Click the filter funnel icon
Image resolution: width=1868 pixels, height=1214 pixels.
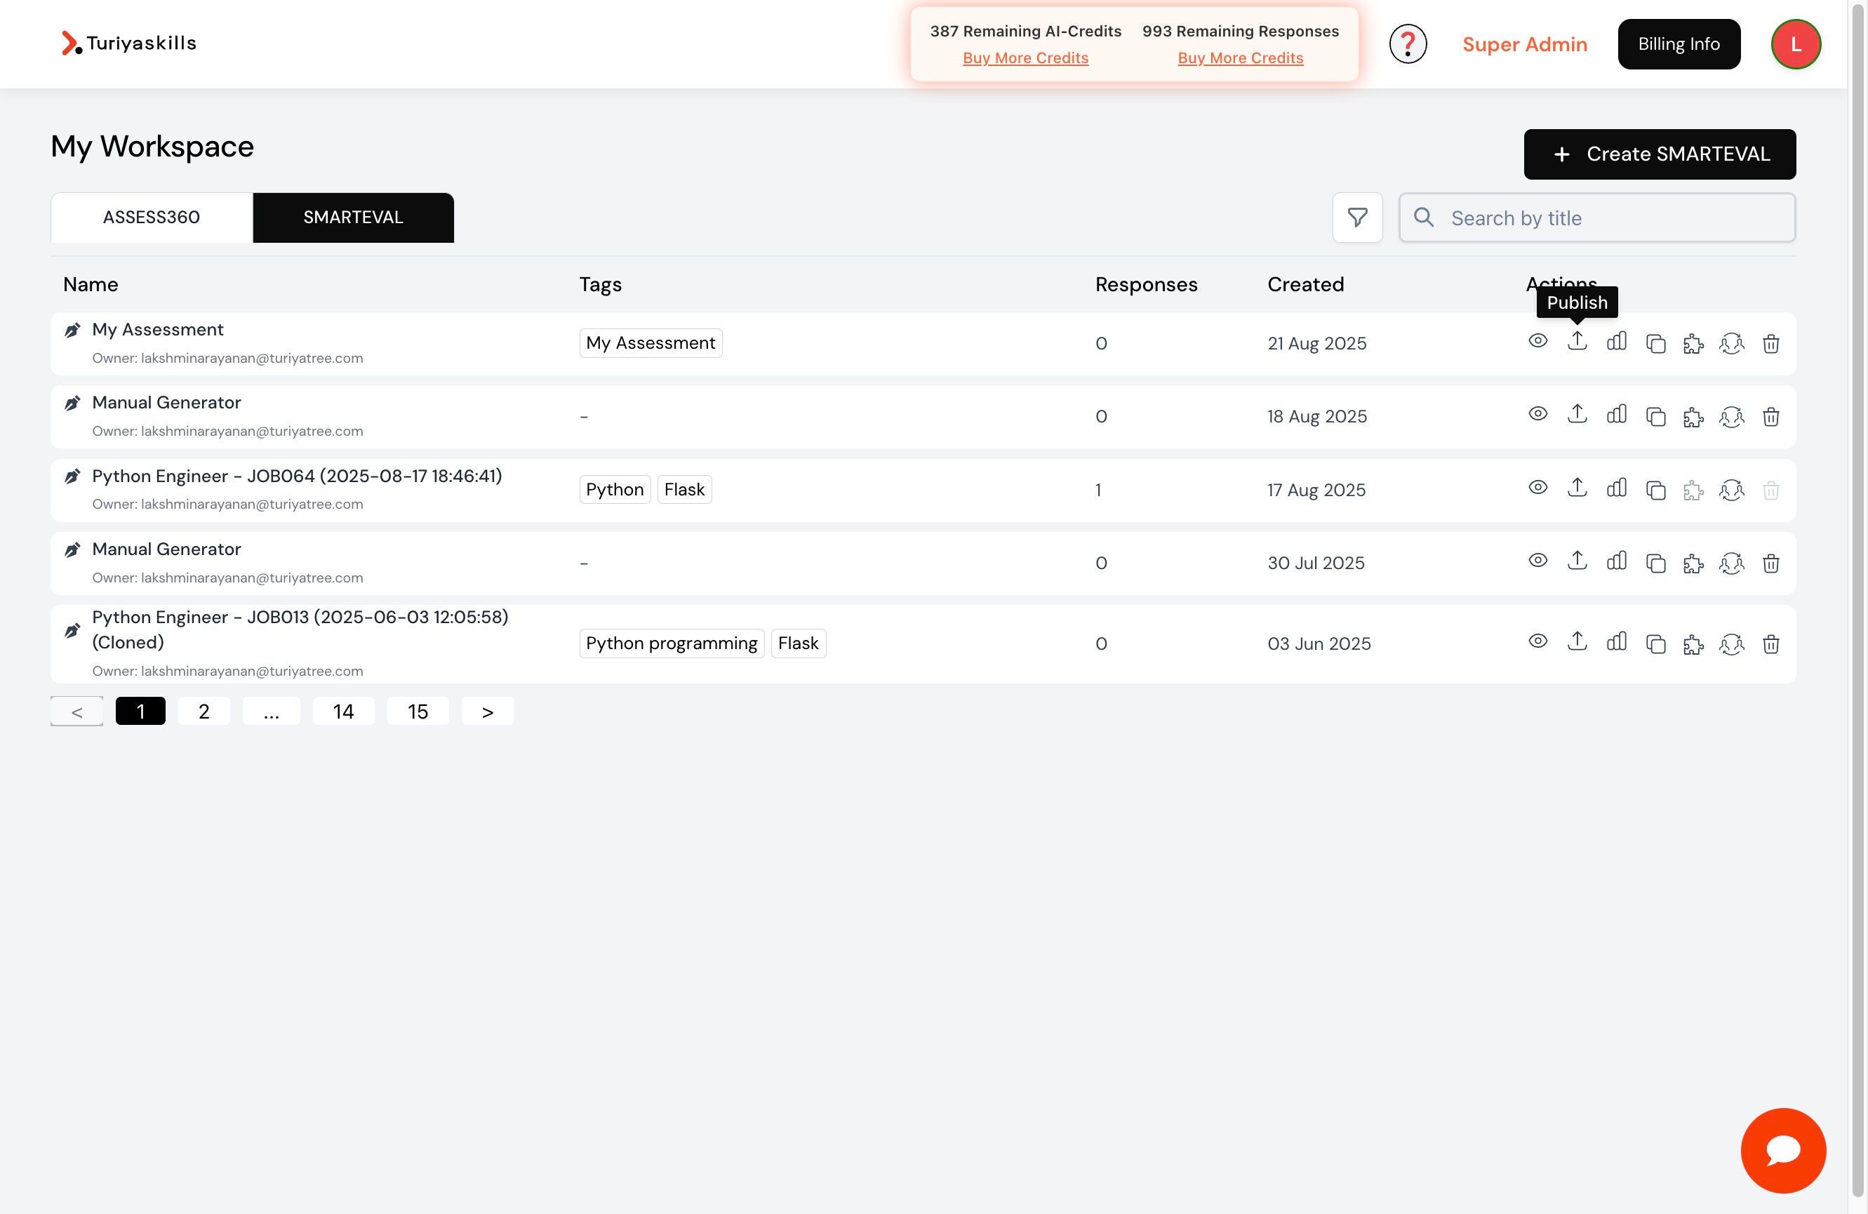(x=1357, y=218)
